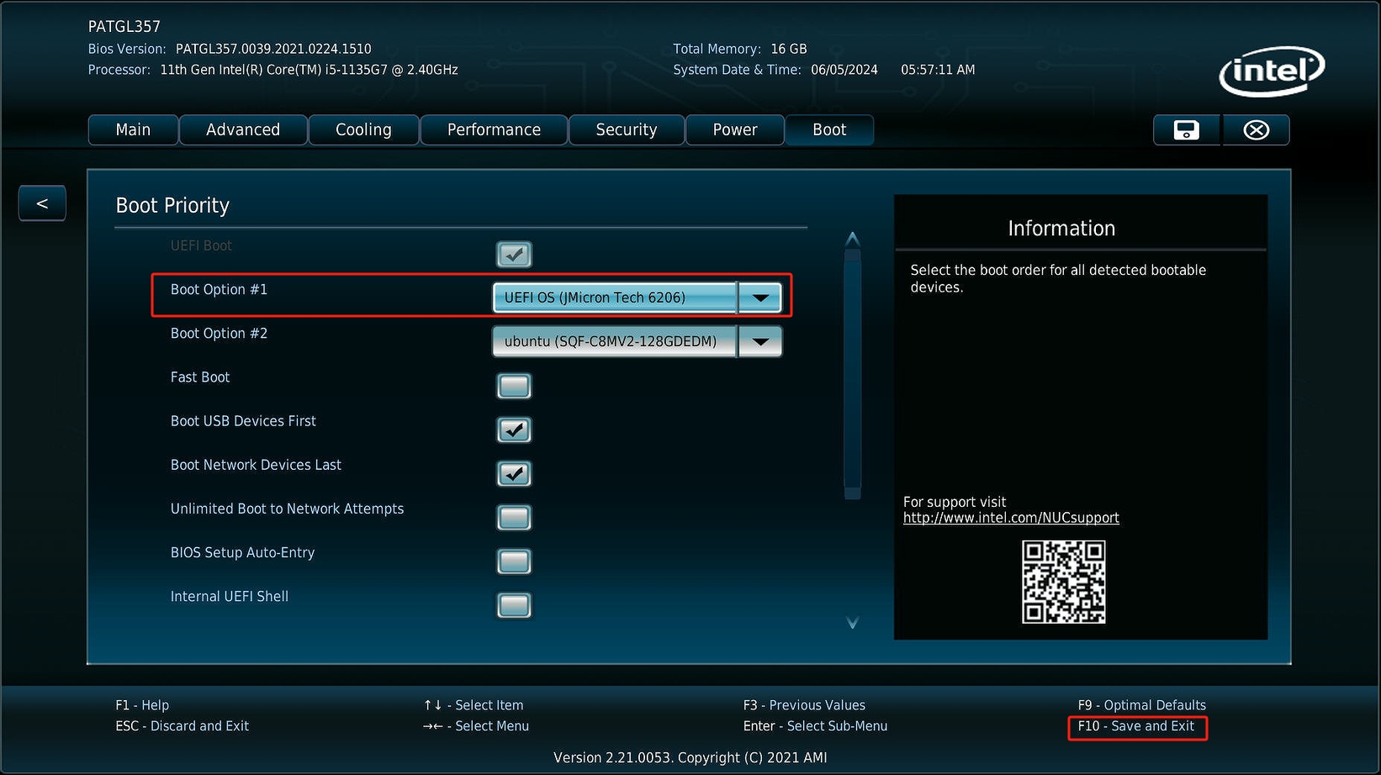
Task: Click the Information panel heading
Action: click(x=1061, y=229)
